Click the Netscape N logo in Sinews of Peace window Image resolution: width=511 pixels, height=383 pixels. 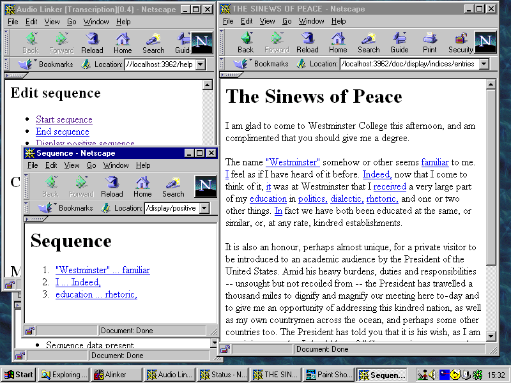coord(485,42)
